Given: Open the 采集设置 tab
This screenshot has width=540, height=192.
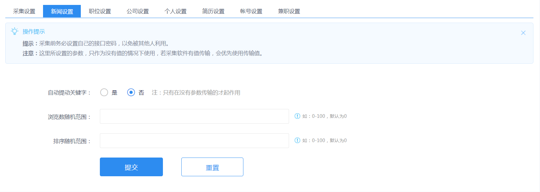Looking at the screenshot, I should click(24, 11).
